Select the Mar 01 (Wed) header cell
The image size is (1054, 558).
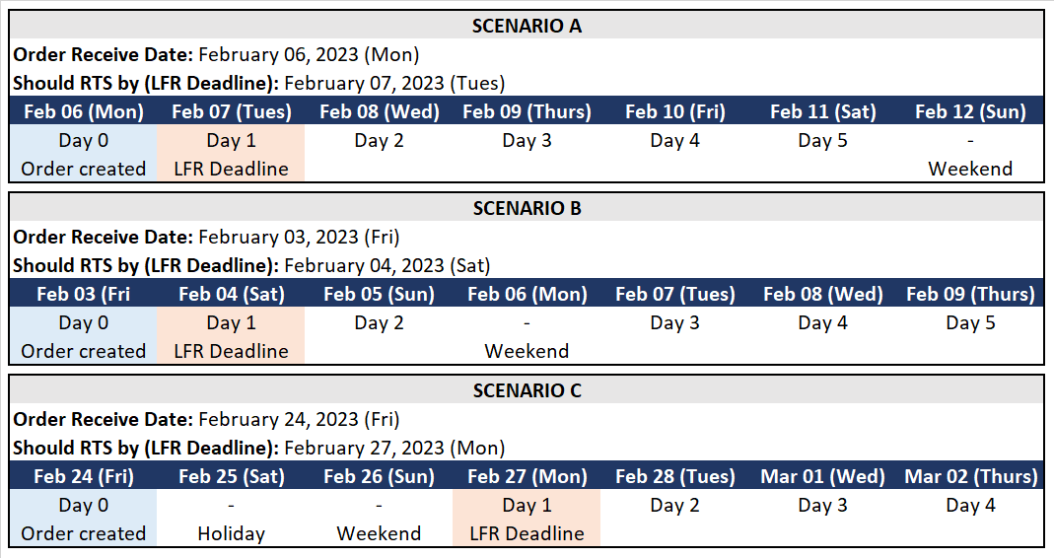(x=822, y=476)
